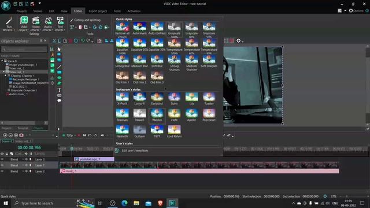Click the Add object button
The height and width of the screenshot is (208, 370).
coord(24,24)
